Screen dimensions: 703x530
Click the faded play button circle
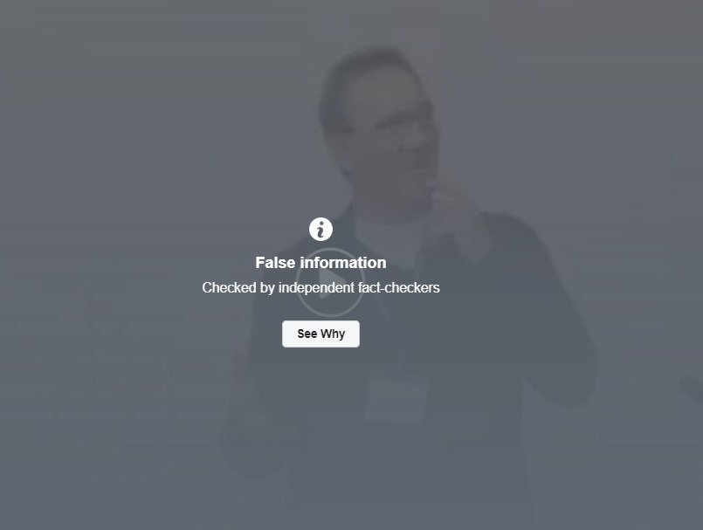[330, 282]
